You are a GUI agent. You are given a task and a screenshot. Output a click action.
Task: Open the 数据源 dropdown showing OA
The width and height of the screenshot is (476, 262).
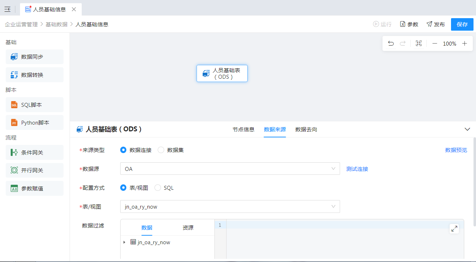click(x=230, y=169)
